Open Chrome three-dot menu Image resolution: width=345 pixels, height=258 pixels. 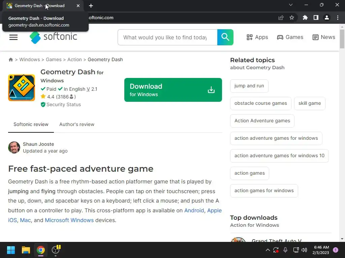click(338, 17)
